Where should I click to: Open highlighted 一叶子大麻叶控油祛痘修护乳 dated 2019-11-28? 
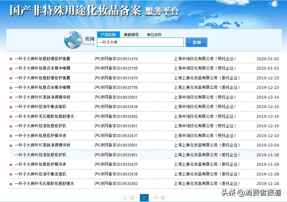coord(40,155)
